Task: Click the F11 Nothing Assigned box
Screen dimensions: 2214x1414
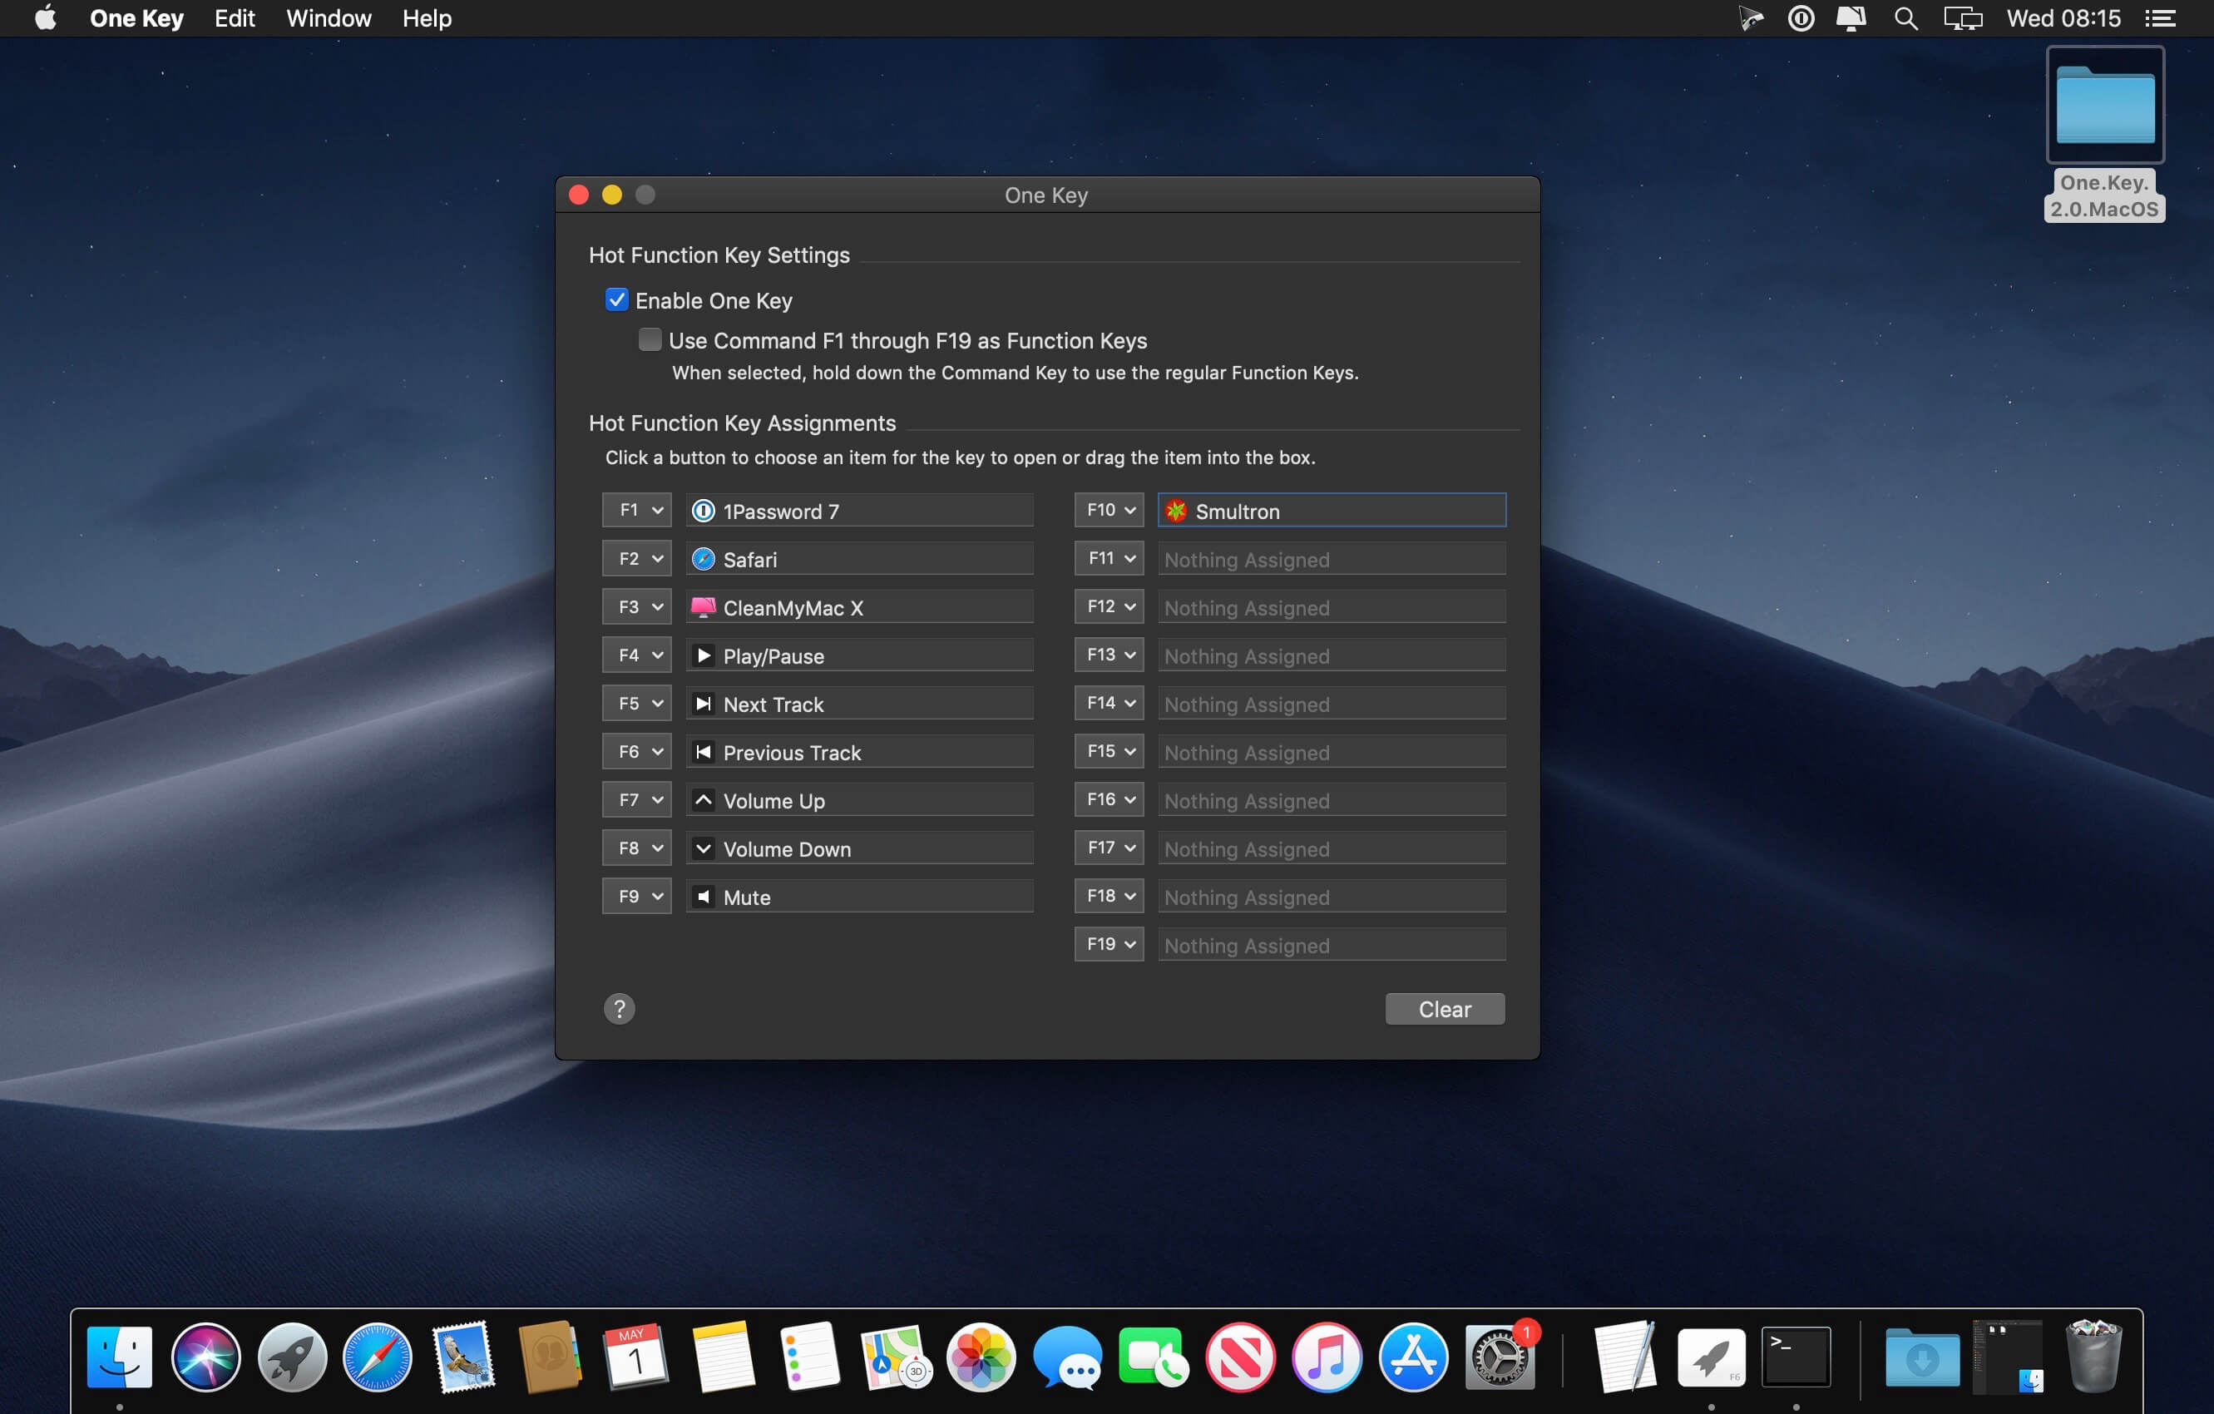Action: click(x=1332, y=558)
